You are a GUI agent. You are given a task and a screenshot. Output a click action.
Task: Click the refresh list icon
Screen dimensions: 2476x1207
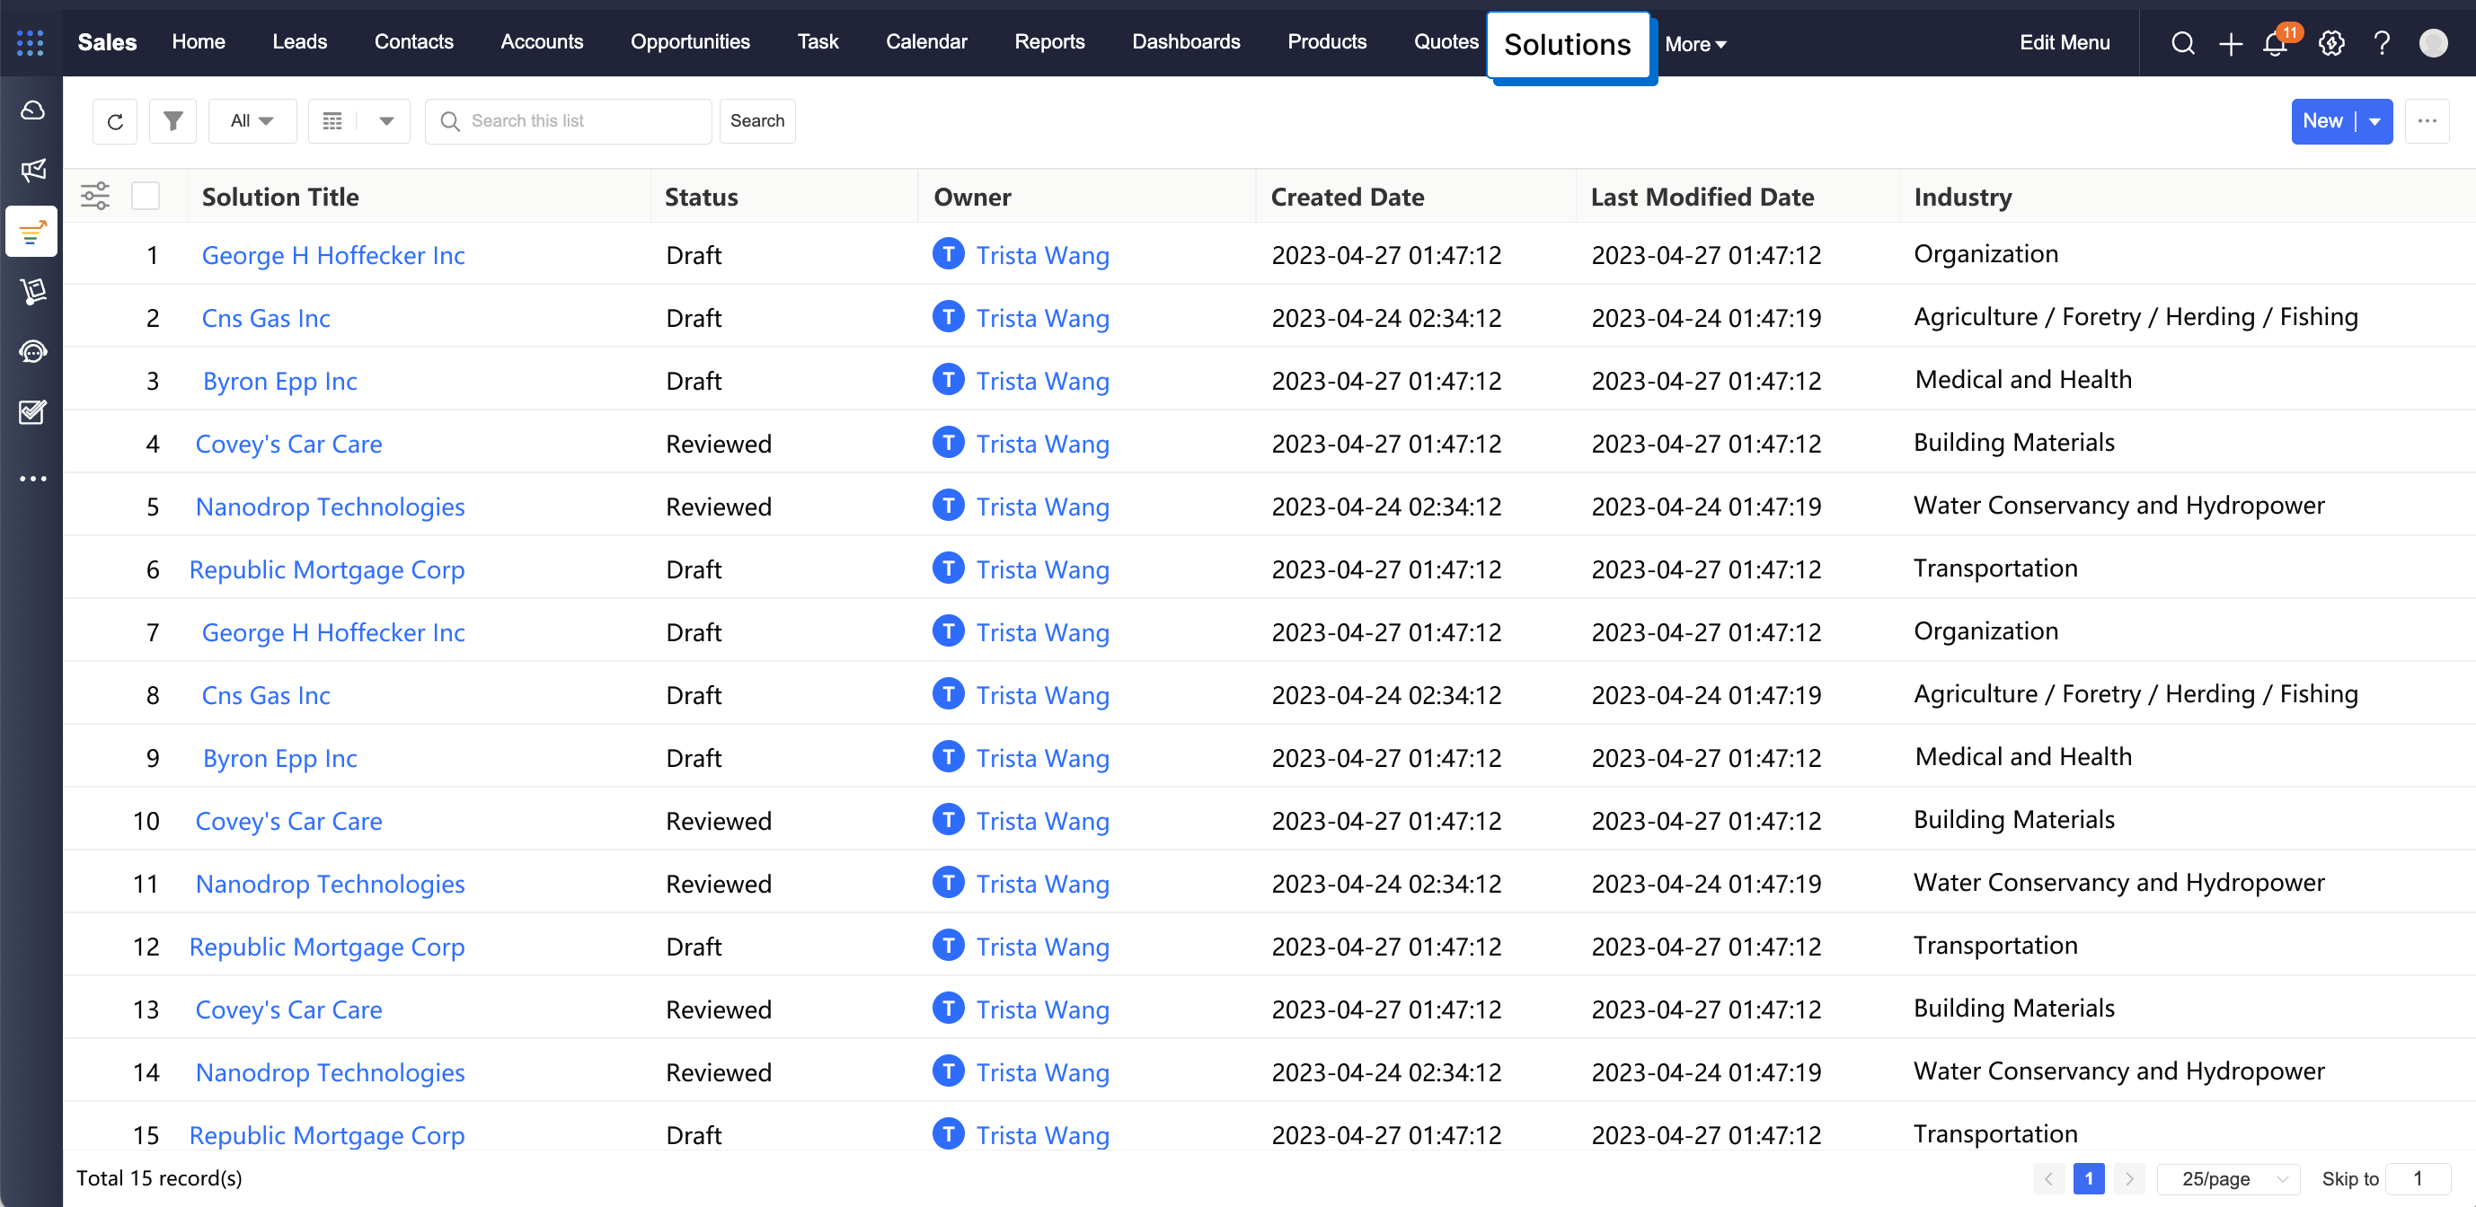pyautogui.click(x=115, y=121)
